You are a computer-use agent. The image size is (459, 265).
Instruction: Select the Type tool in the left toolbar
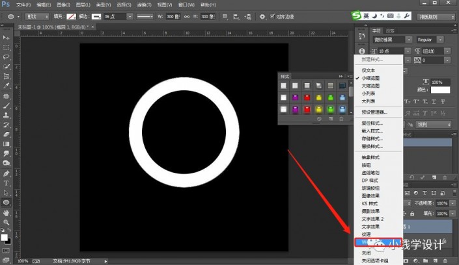click(6, 183)
